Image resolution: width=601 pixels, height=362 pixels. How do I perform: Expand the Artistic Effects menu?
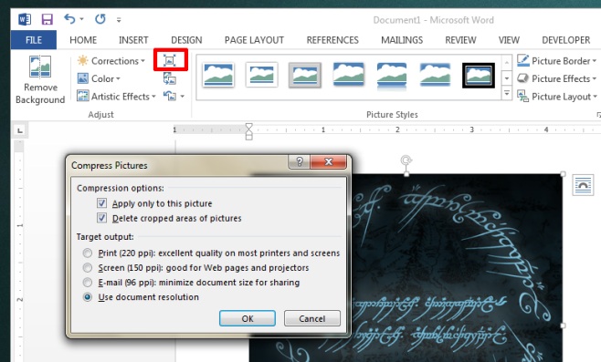[116, 97]
